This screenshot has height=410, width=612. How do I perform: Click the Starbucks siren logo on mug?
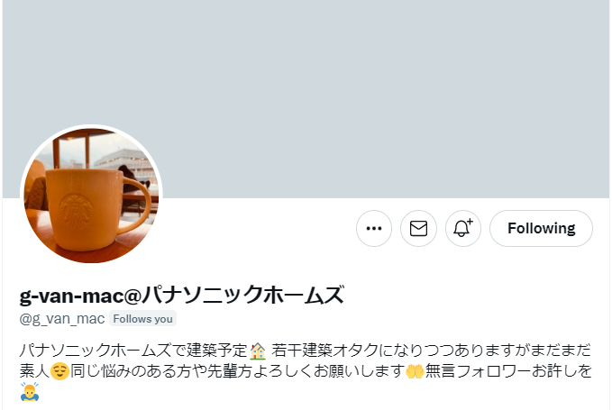pos(77,211)
